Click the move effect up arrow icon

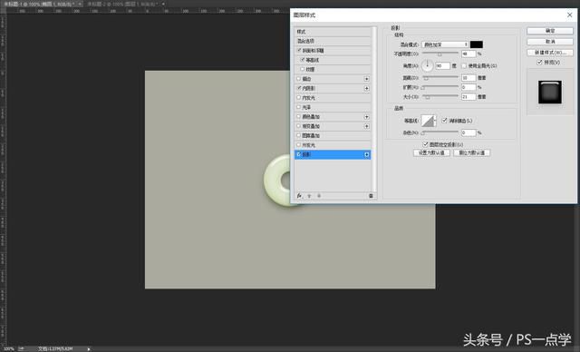coord(309,196)
